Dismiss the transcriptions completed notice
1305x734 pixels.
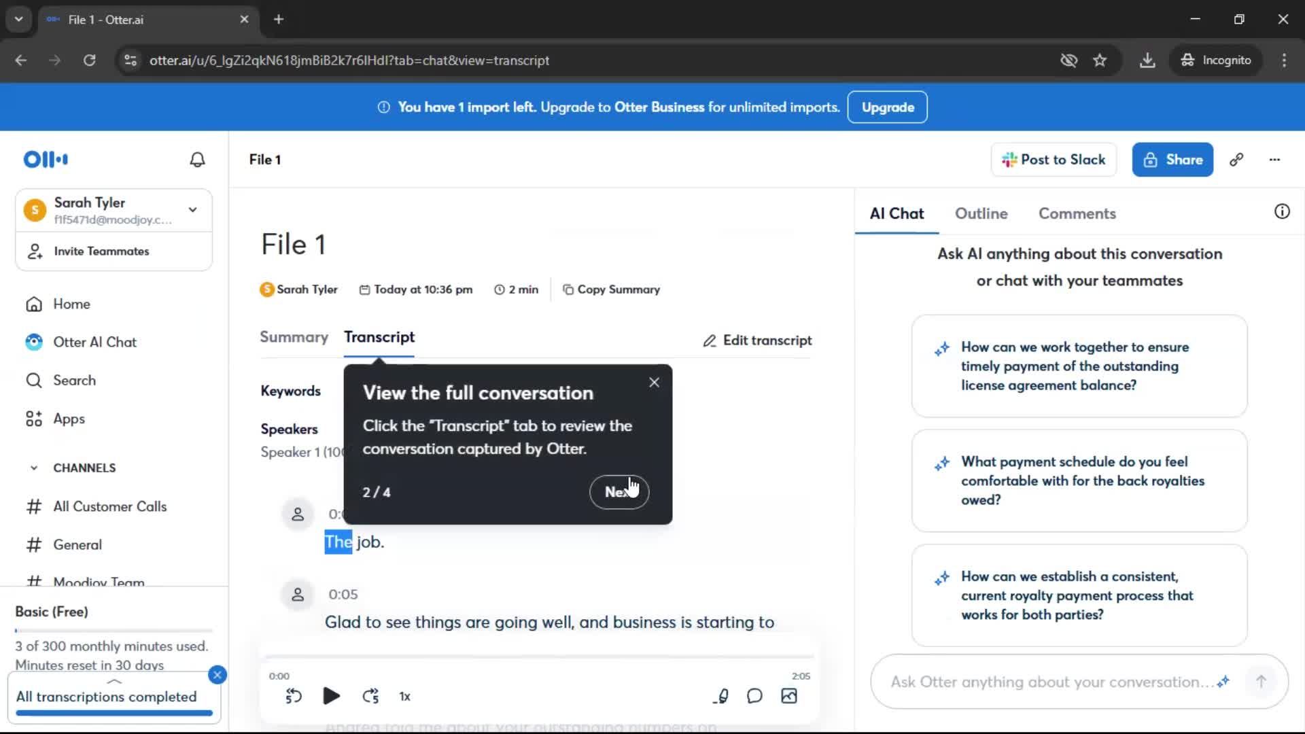(217, 675)
